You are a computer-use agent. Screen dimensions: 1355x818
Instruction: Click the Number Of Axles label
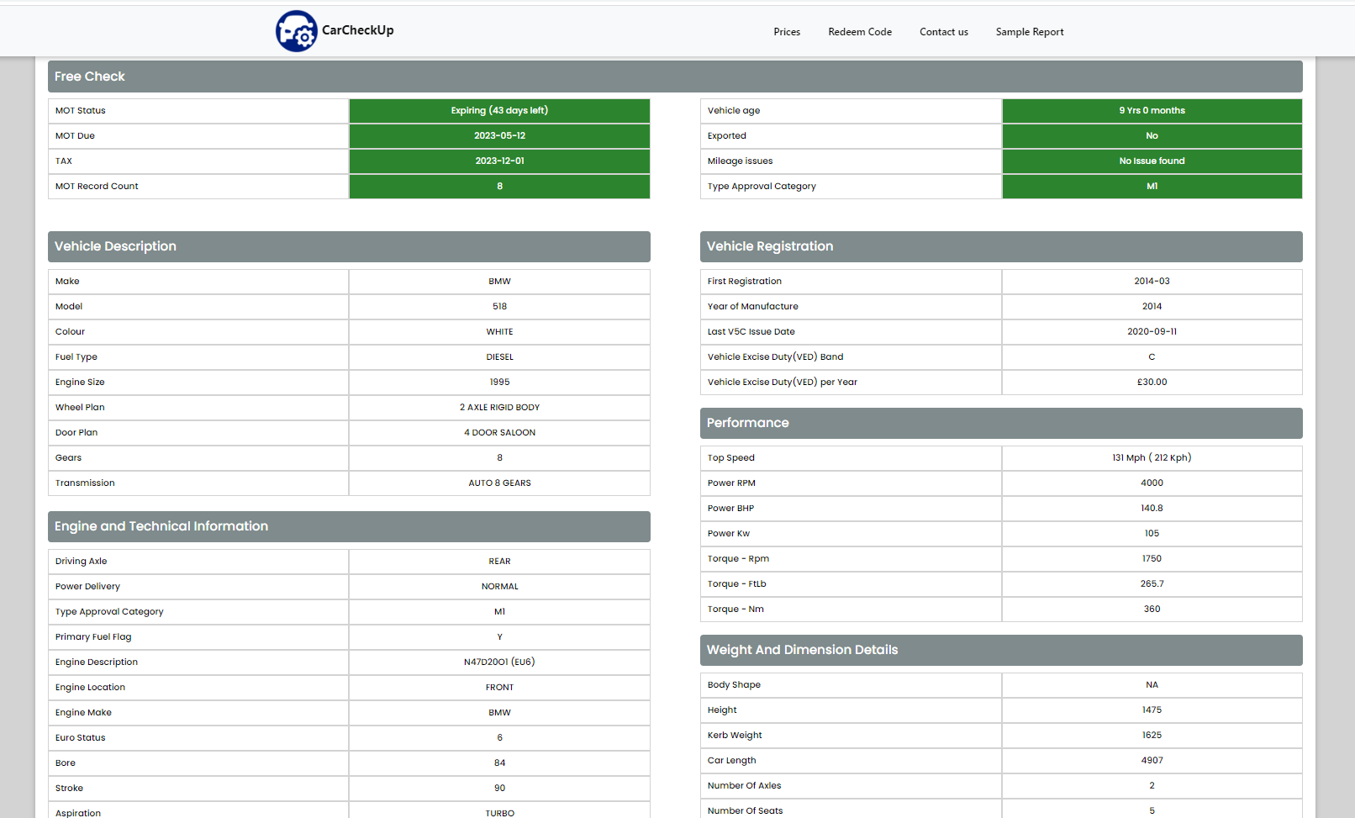coord(744,786)
